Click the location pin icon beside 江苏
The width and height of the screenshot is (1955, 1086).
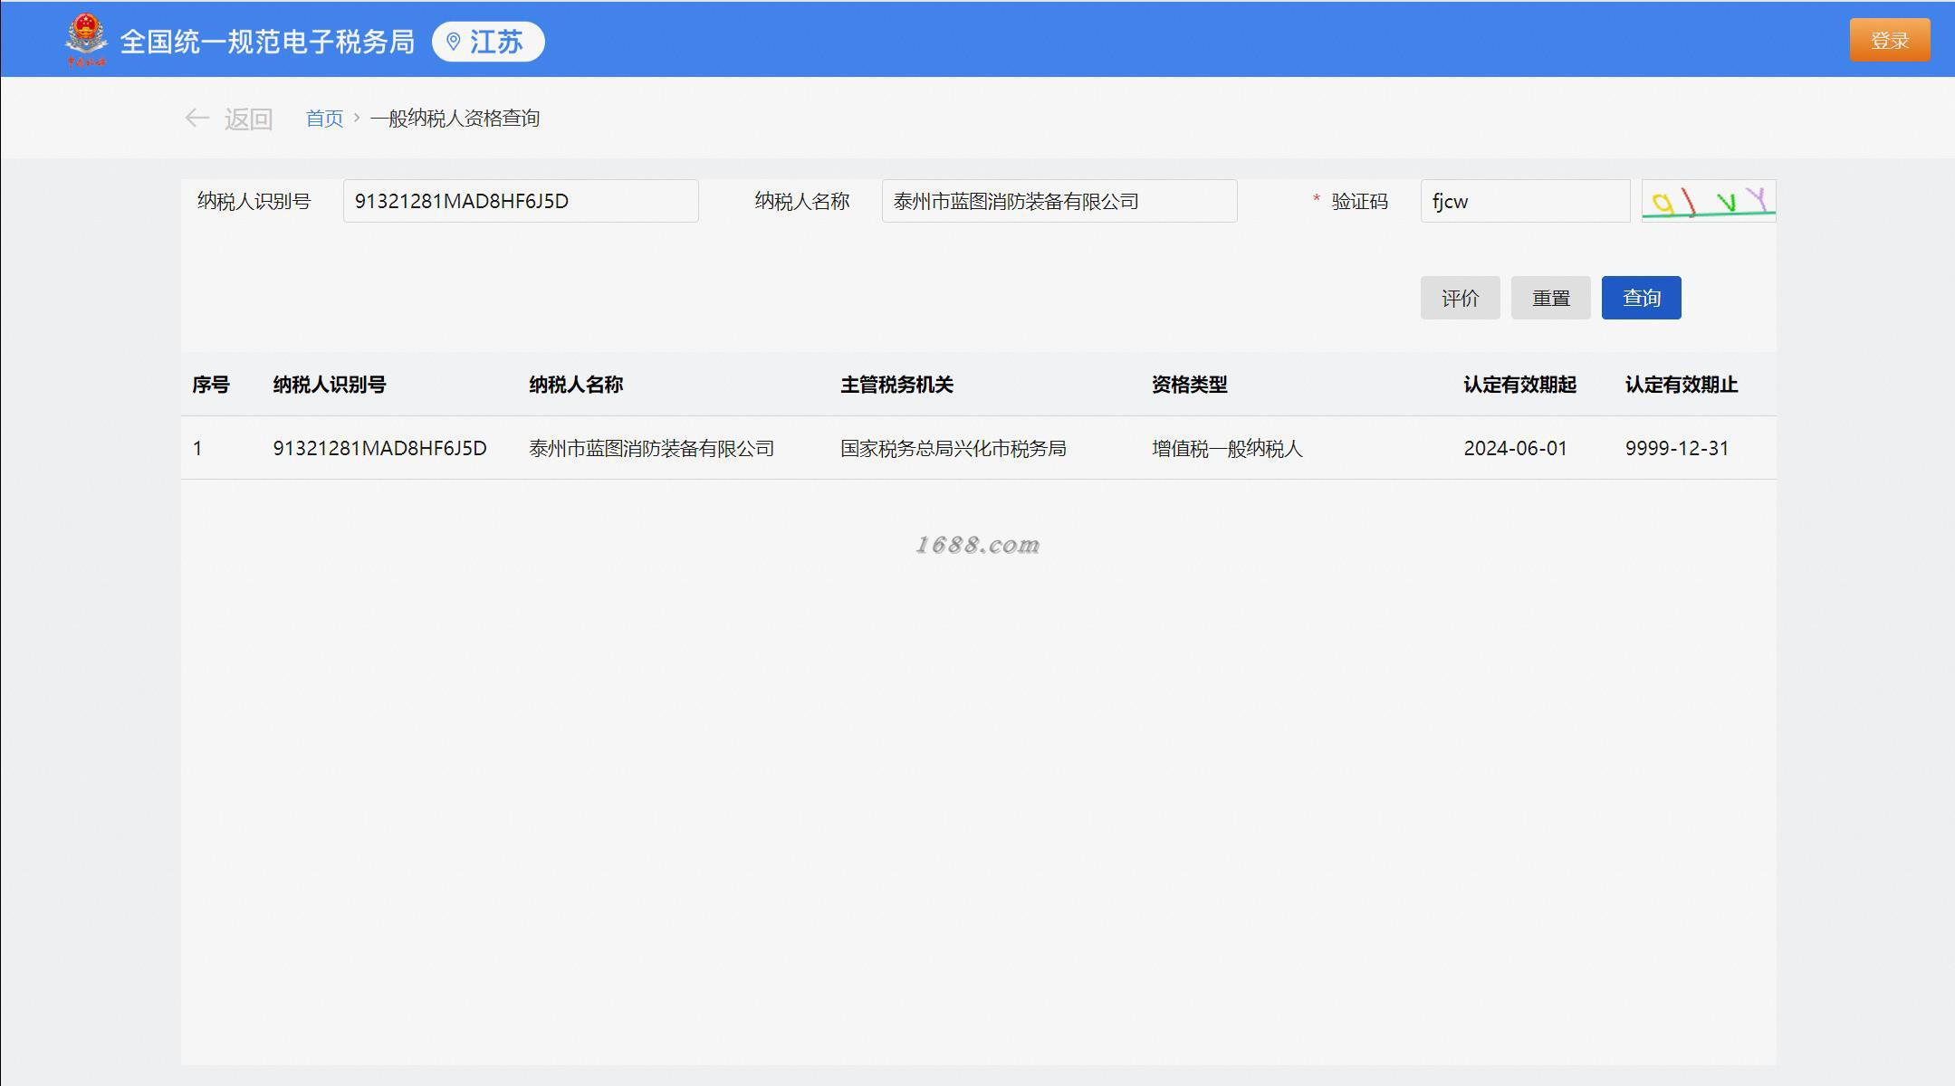click(x=454, y=42)
